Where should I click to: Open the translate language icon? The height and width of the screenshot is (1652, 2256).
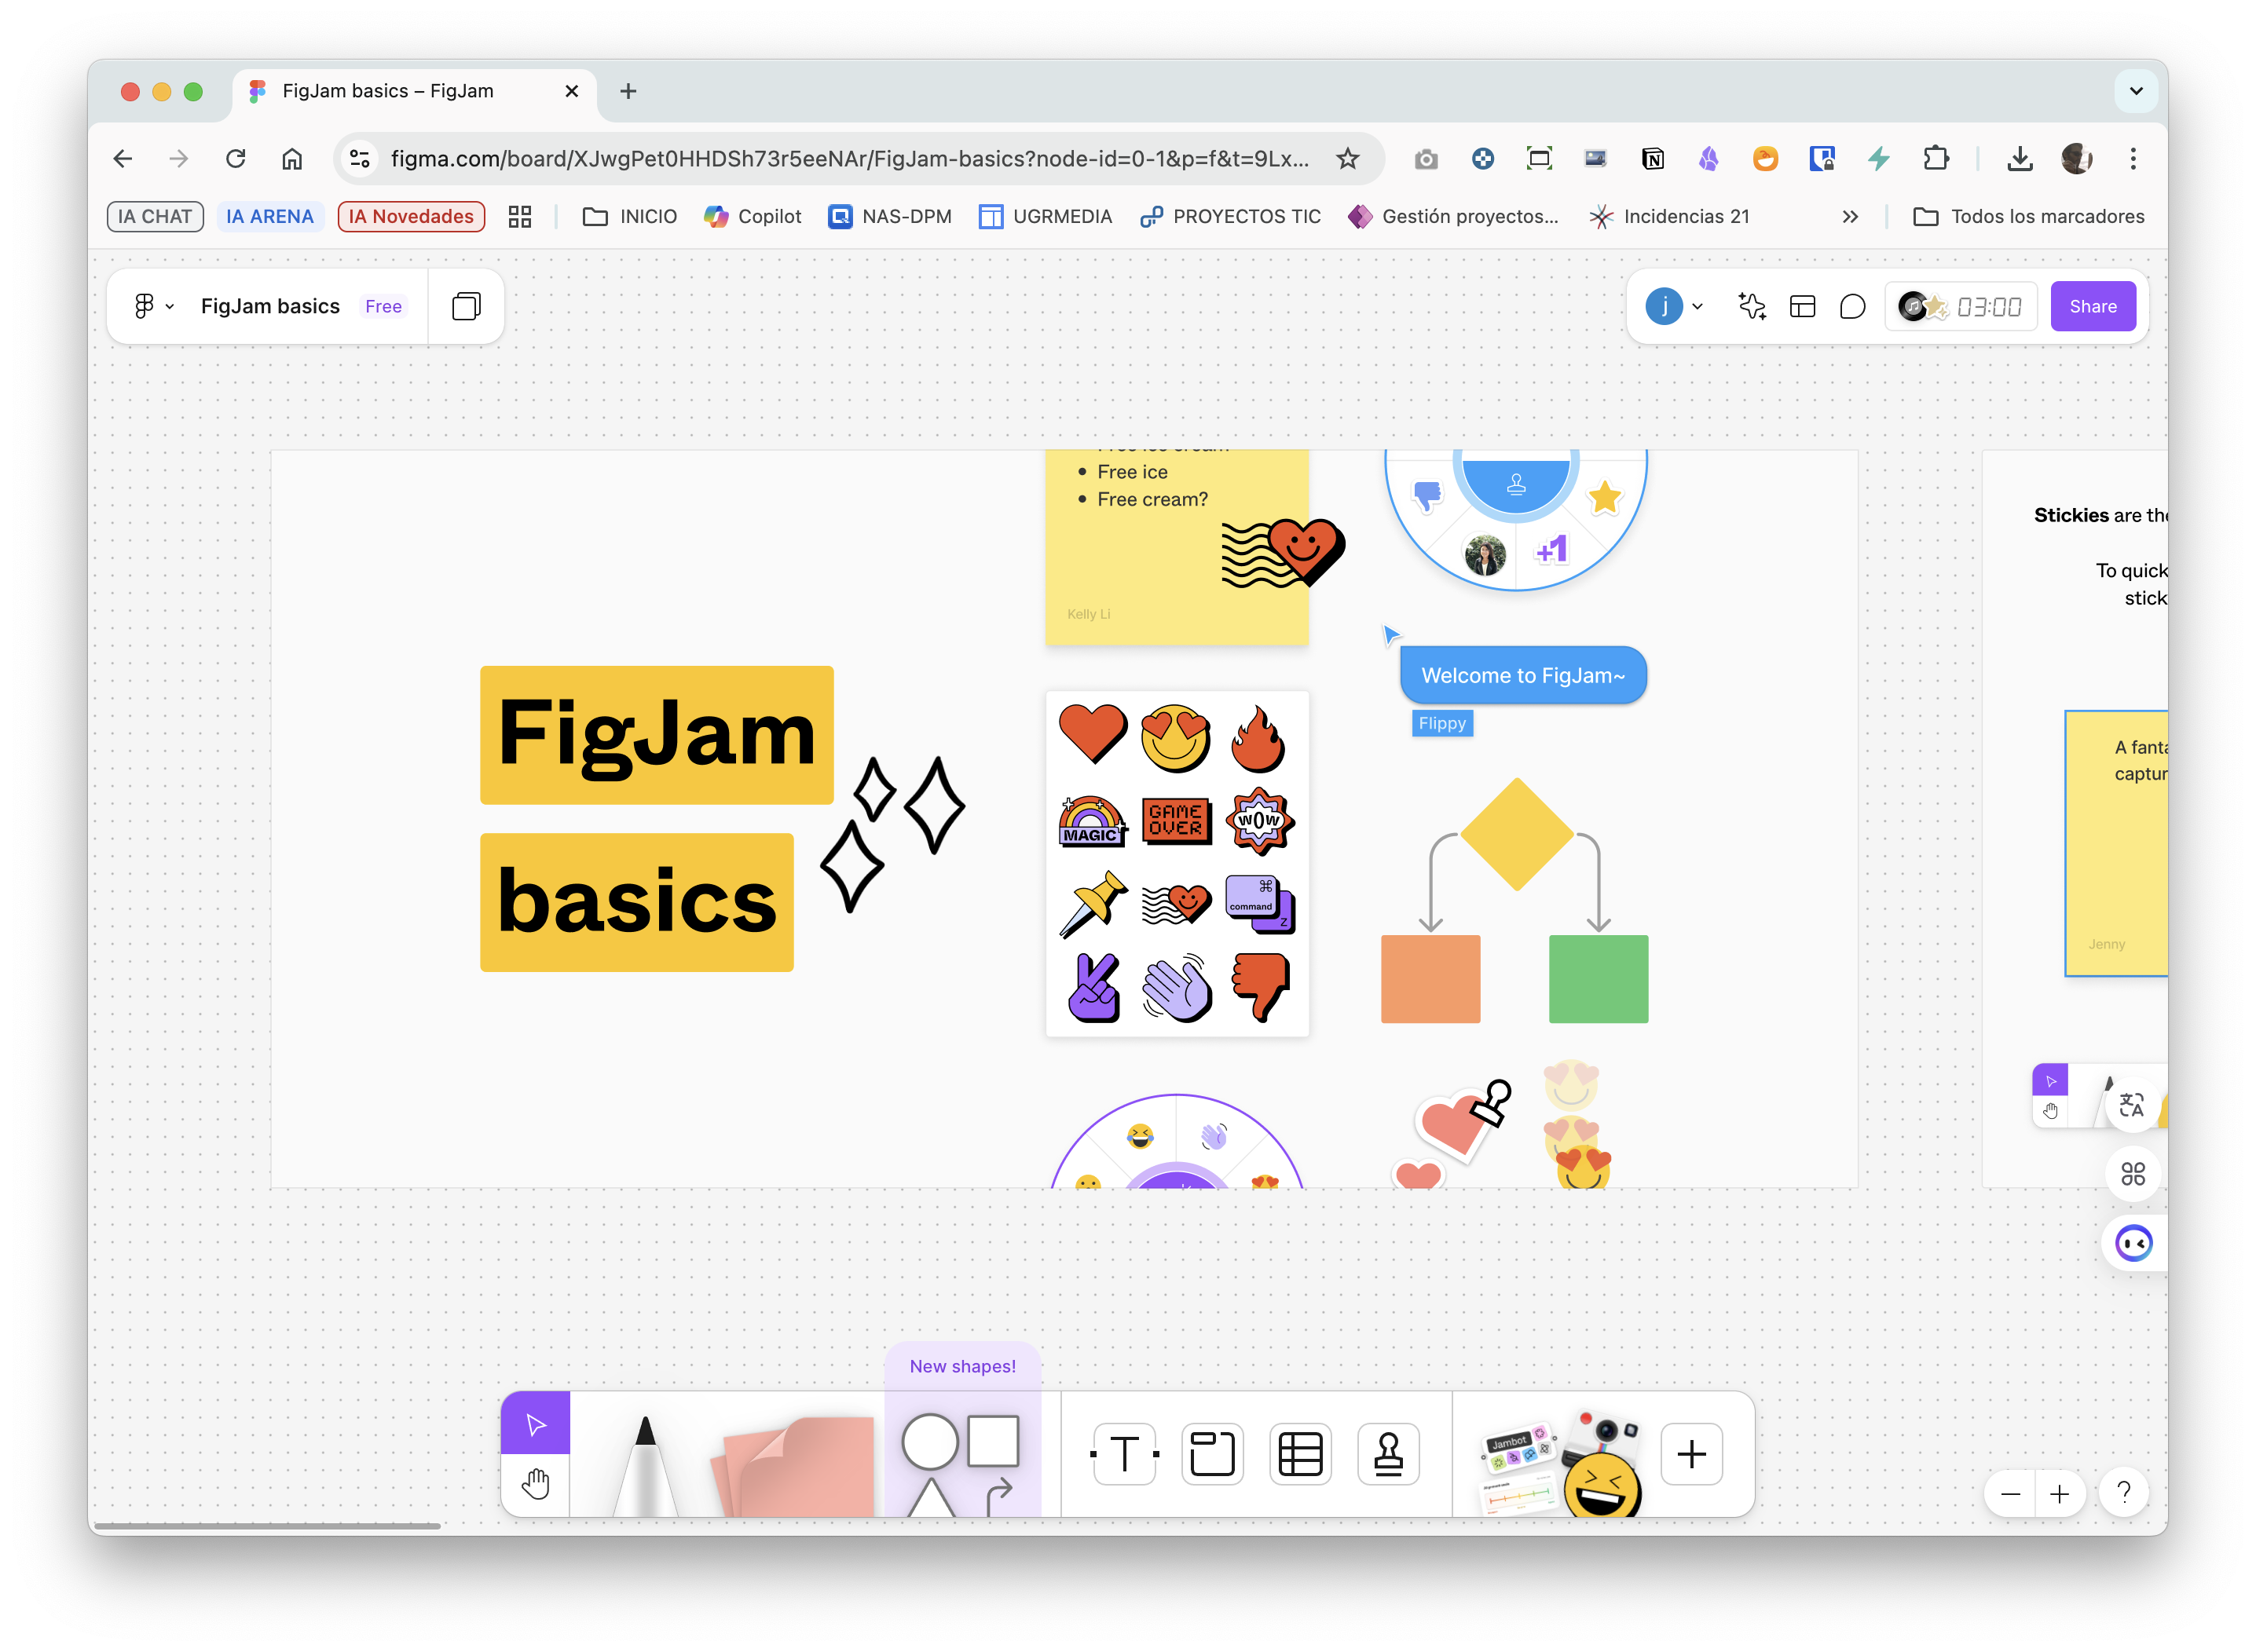coord(2132,1104)
